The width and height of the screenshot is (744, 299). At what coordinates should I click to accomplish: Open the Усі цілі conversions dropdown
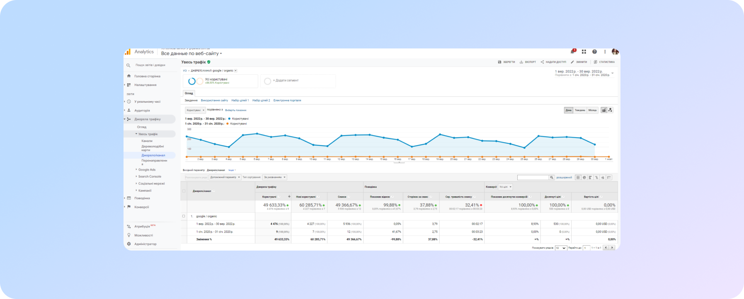coord(505,187)
